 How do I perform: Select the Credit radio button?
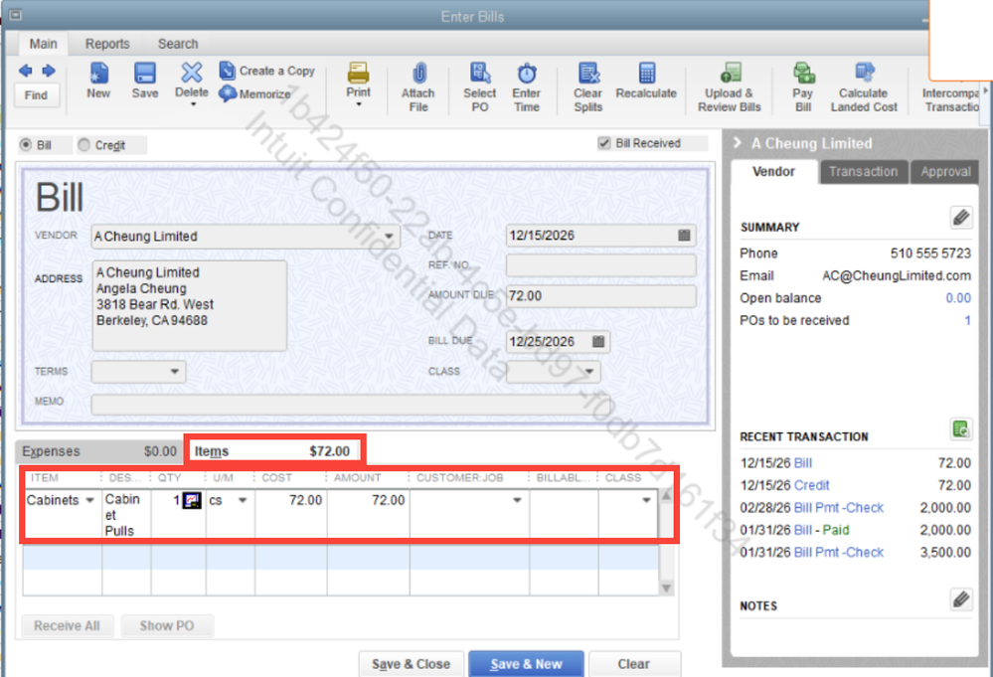(x=84, y=145)
